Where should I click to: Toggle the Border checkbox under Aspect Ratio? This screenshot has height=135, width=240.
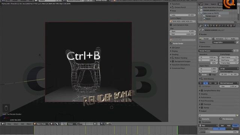click(200, 75)
